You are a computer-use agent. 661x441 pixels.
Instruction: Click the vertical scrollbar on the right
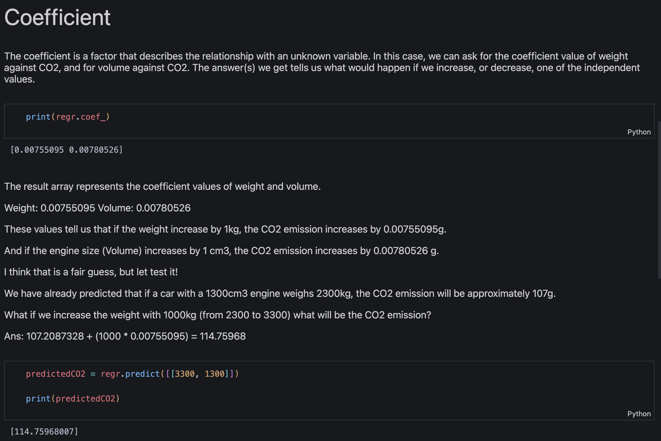tap(659, 200)
